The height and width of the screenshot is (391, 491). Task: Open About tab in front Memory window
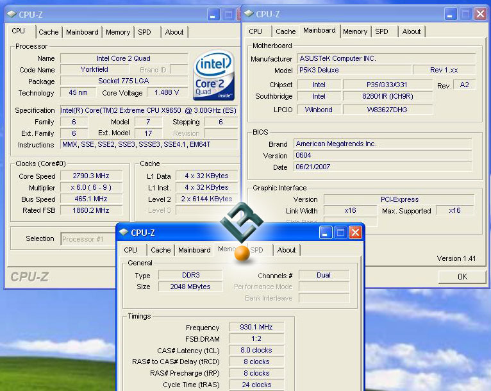point(287,250)
